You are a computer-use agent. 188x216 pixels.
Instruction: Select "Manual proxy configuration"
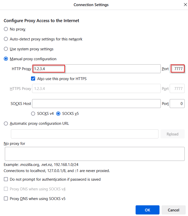pos(6,59)
